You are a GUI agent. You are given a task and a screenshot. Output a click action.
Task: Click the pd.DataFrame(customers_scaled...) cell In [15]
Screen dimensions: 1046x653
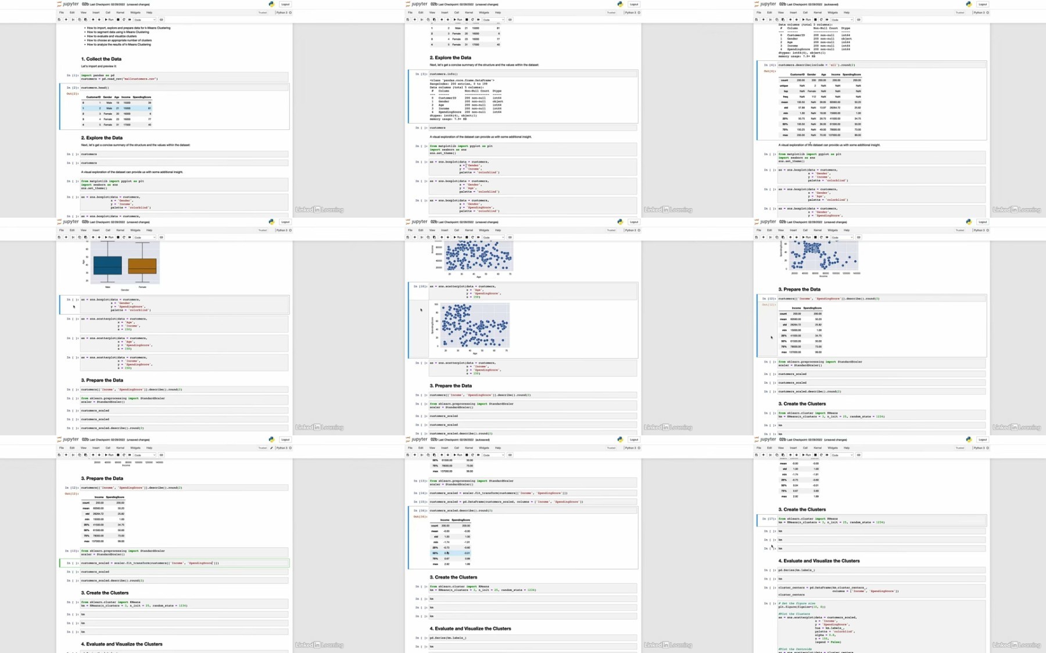click(x=533, y=502)
